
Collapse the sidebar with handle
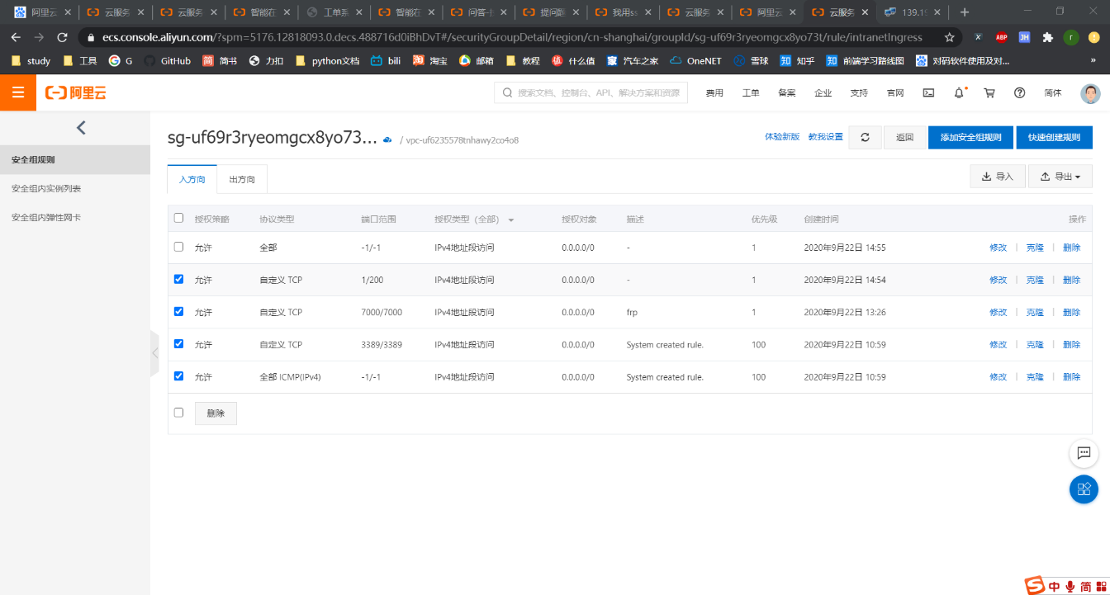[x=154, y=353]
